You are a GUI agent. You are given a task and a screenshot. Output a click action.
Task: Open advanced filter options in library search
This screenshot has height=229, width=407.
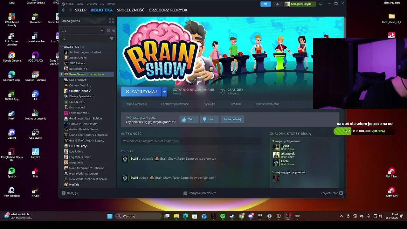click(112, 38)
